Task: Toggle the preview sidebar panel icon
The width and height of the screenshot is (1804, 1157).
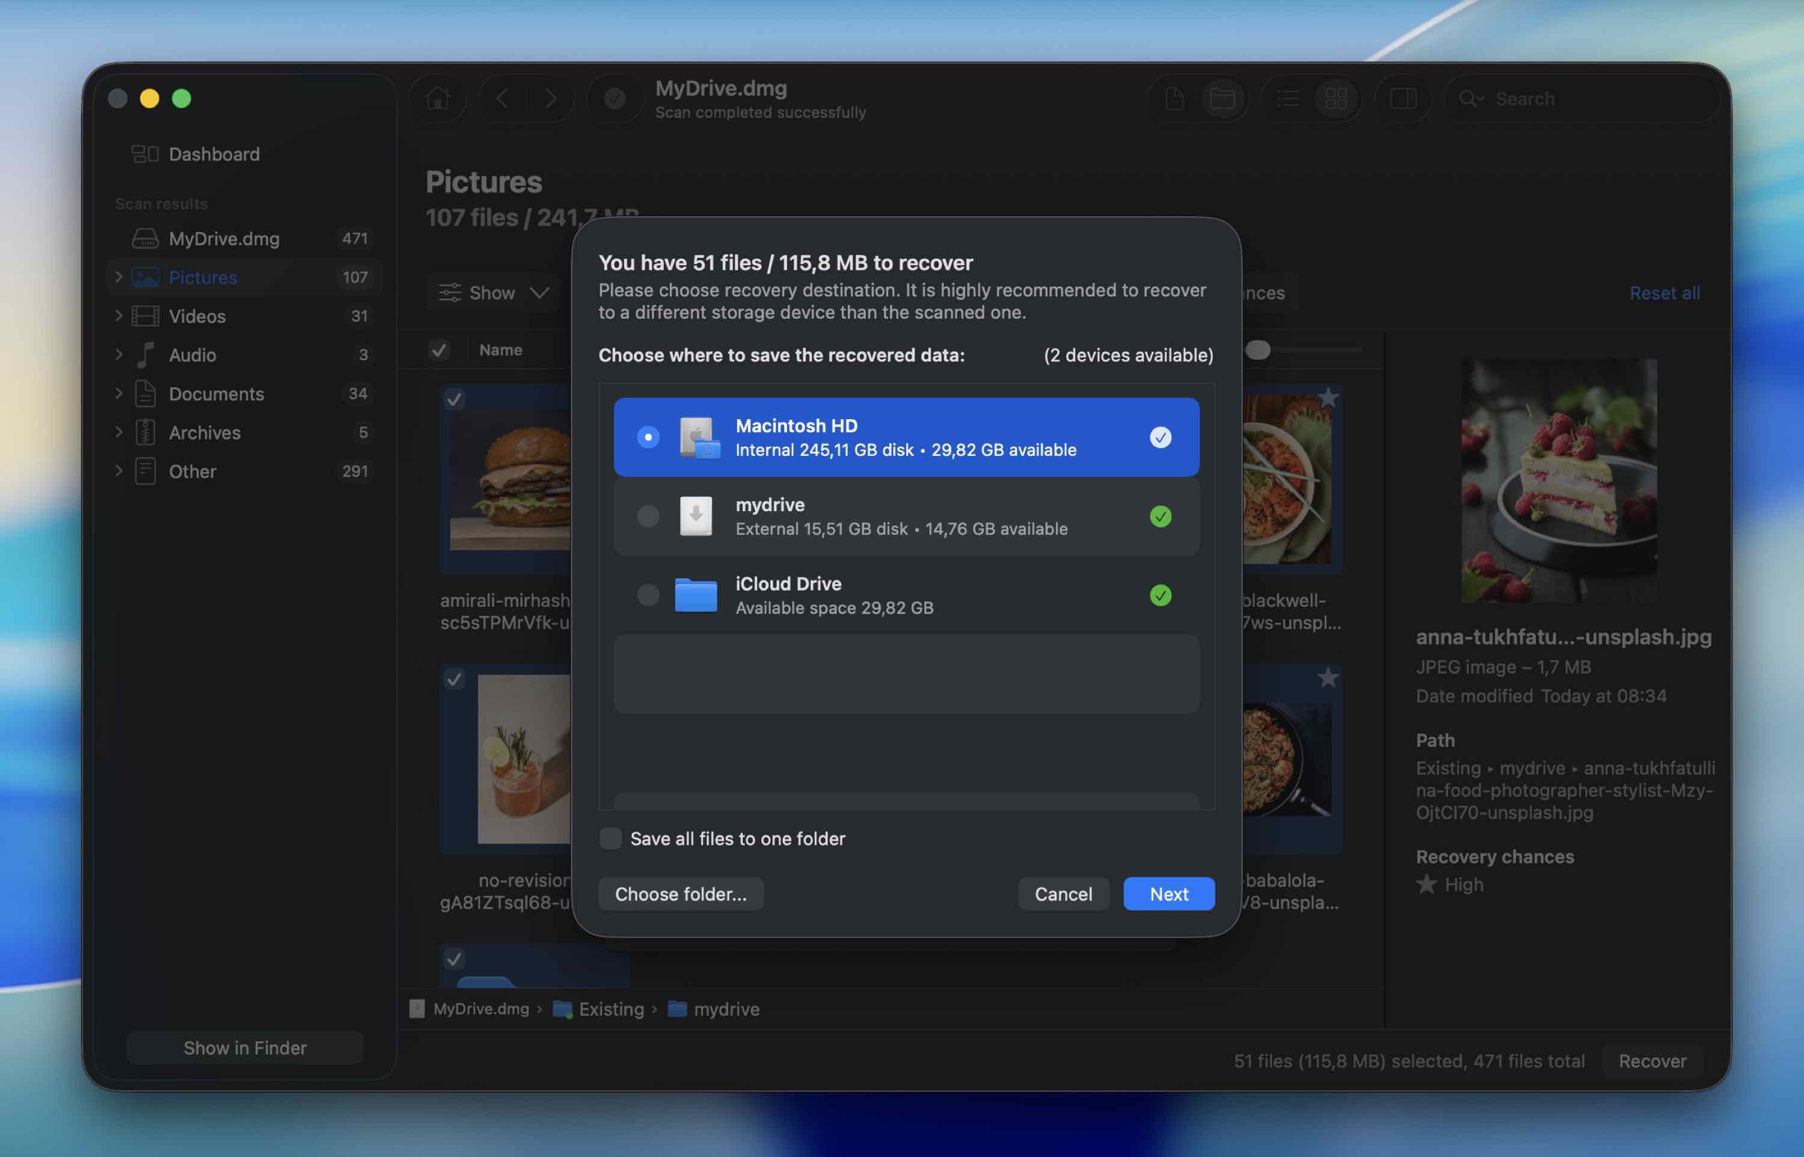Action: click(x=1403, y=99)
